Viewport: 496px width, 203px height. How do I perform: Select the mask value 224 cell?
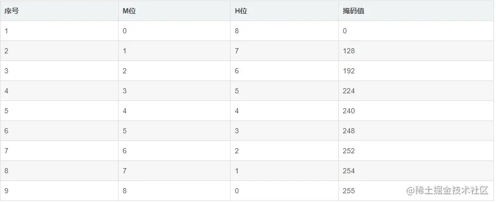416,91
